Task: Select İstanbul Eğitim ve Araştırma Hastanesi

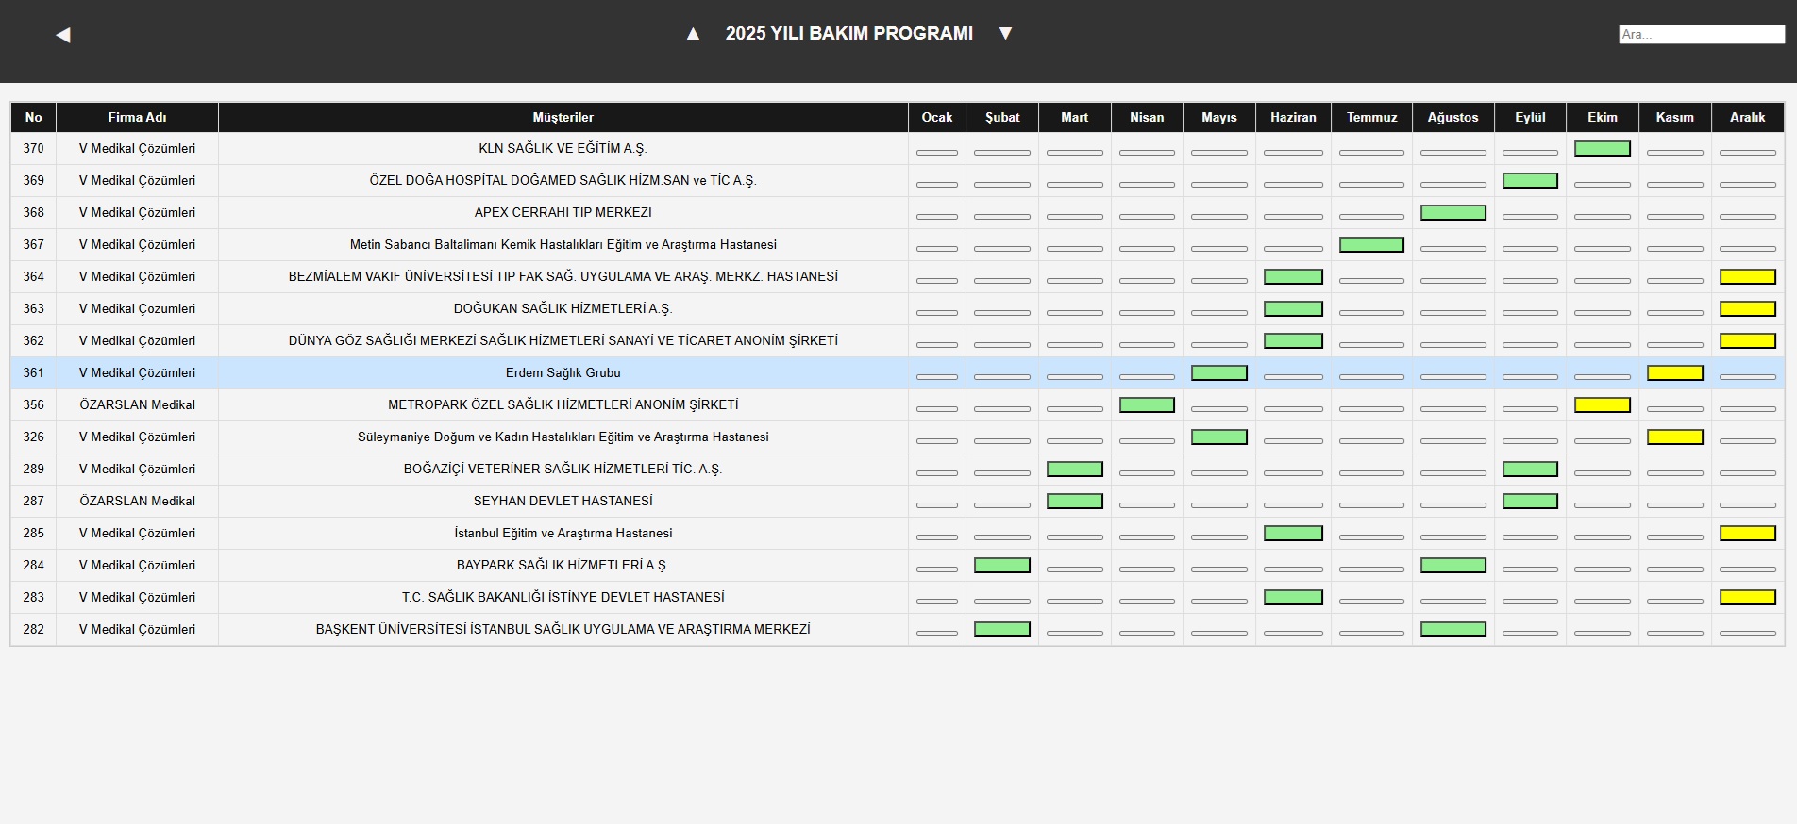Action: click(563, 534)
